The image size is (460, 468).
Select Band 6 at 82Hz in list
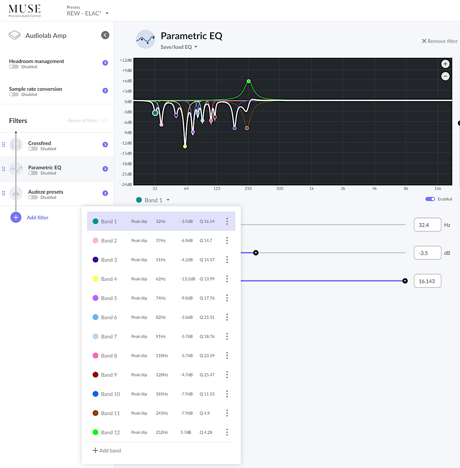click(x=161, y=317)
